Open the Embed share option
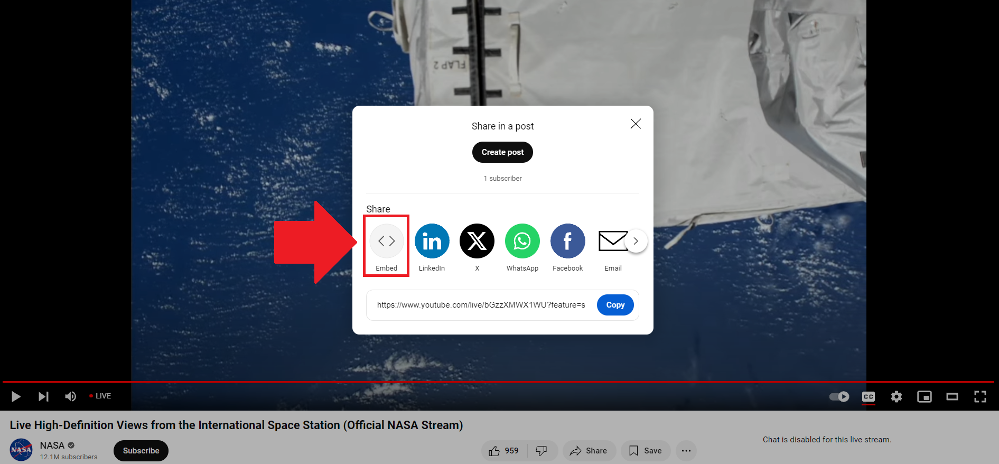 click(x=386, y=241)
